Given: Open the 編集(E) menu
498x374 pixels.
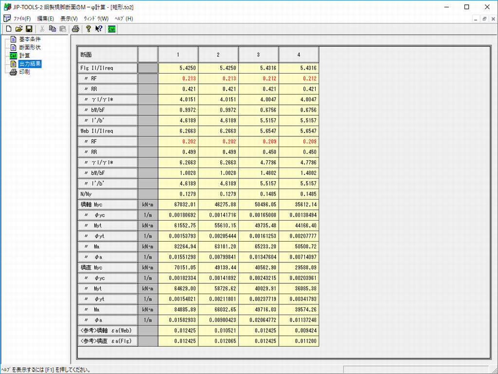Looking at the screenshot, I should point(46,19).
